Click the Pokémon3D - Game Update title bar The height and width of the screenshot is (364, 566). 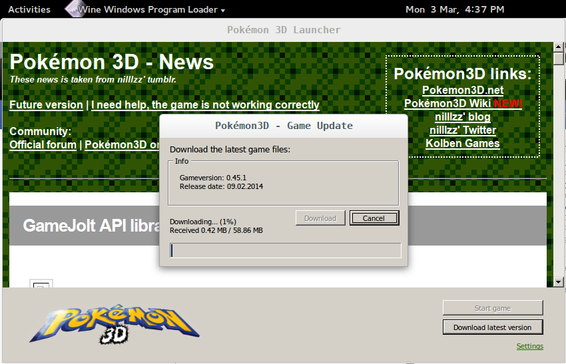[x=284, y=126]
